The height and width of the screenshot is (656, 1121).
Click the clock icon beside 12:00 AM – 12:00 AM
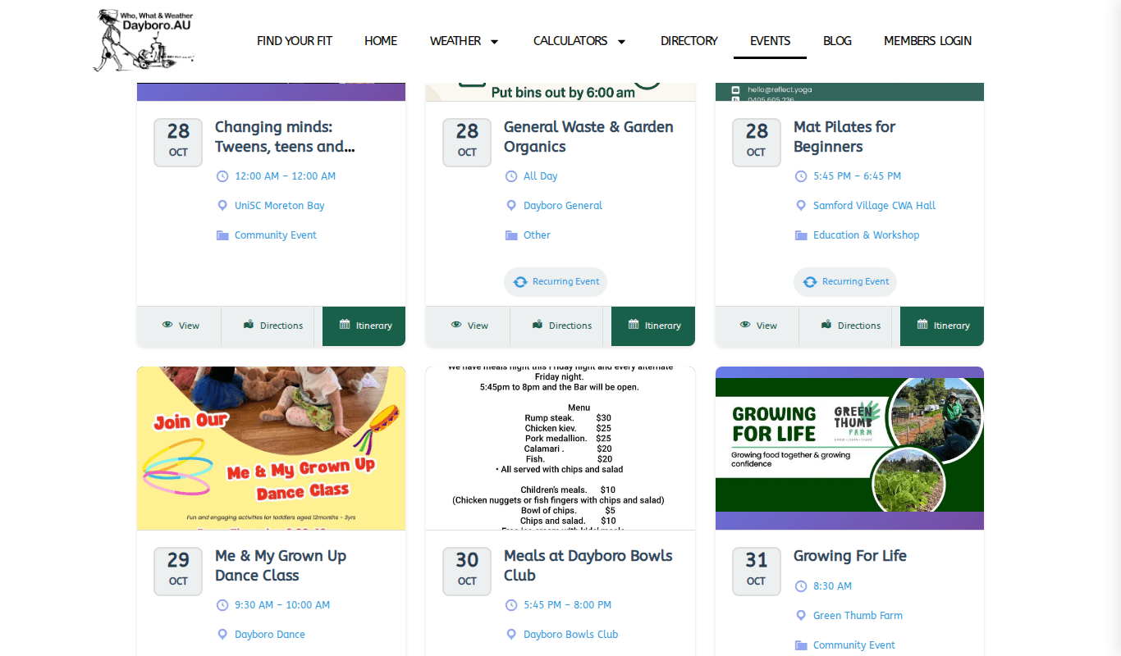(x=222, y=176)
